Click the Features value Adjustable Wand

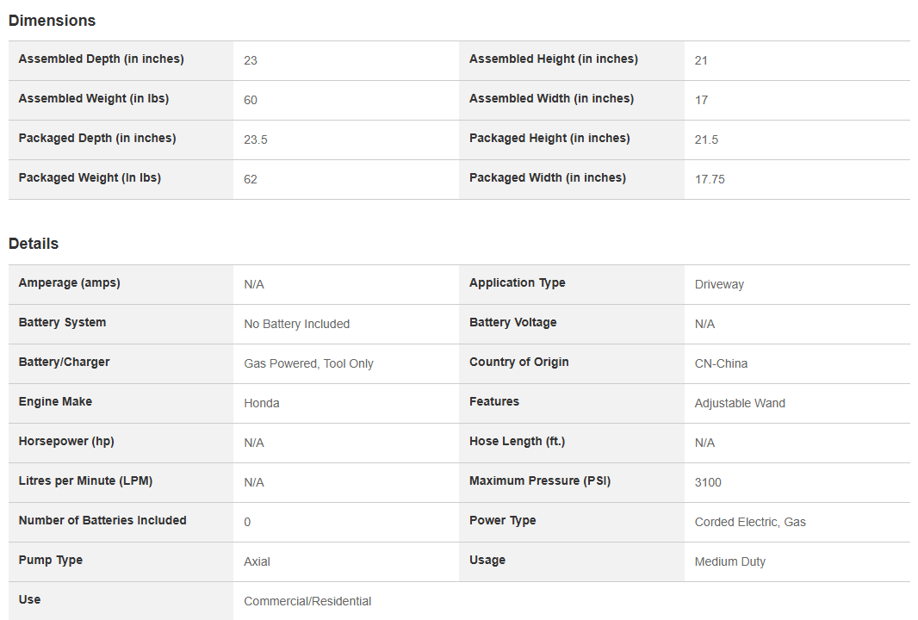(740, 403)
